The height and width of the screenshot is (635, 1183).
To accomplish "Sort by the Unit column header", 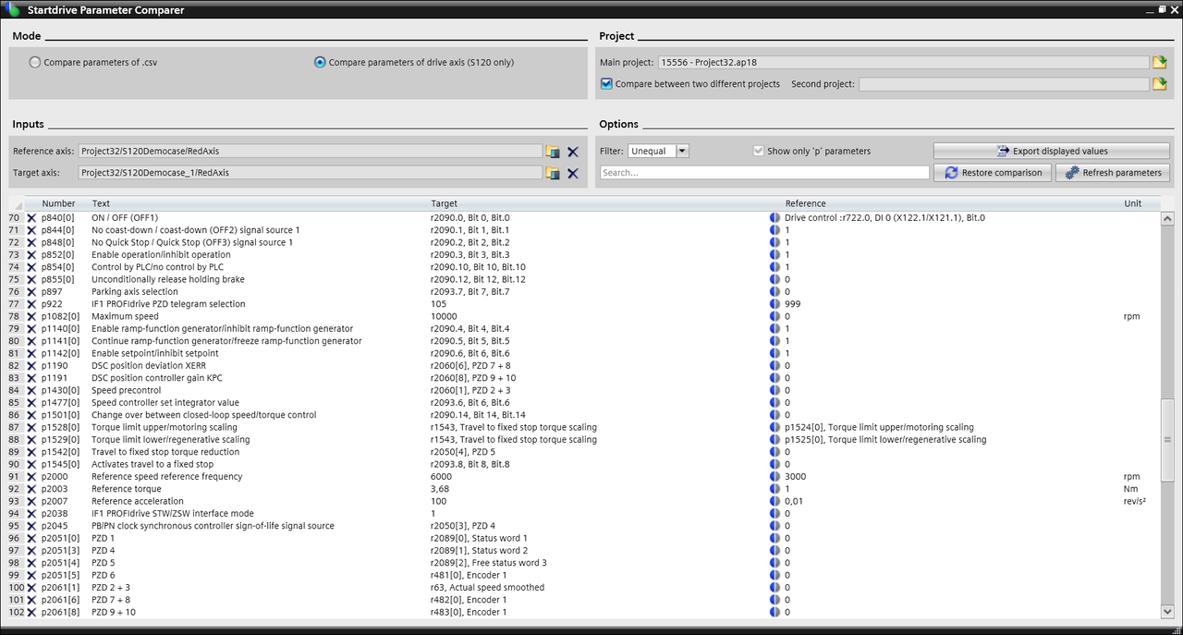I will tap(1132, 203).
